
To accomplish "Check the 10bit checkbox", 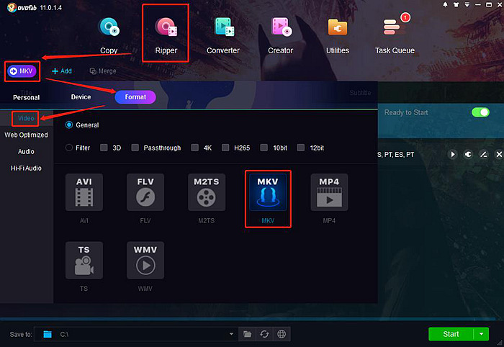I will (x=264, y=148).
